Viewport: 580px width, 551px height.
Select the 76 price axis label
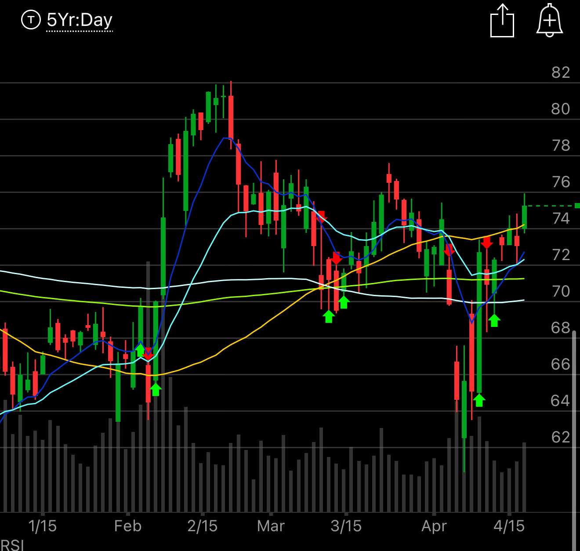click(x=560, y=182)
